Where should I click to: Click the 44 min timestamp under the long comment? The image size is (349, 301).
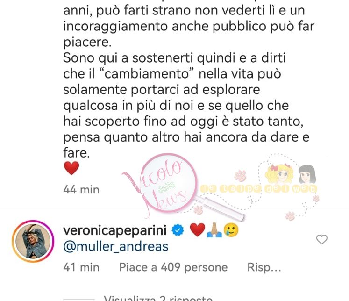pyautogui.click(x=81, y=190)
